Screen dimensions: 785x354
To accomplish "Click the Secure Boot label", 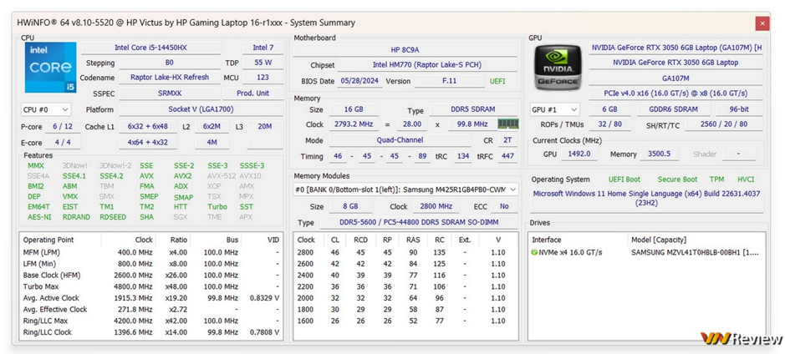I will click(x=677, y=180).
